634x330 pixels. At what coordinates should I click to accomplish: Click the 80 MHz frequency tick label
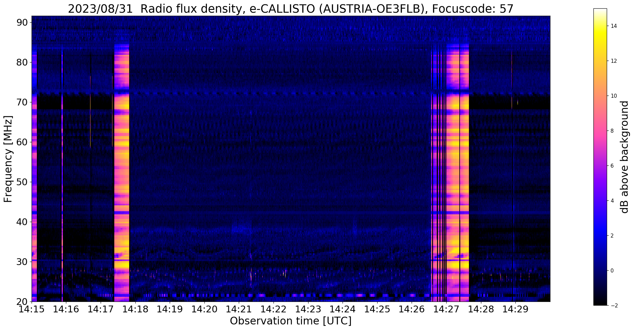pyautogui.click(x=22, y=62)
